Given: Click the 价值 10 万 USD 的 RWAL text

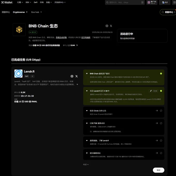Looking at the screenshot, I should coord(26,101).
